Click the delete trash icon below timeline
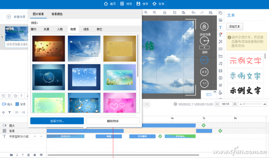 (x=29, y=155)
